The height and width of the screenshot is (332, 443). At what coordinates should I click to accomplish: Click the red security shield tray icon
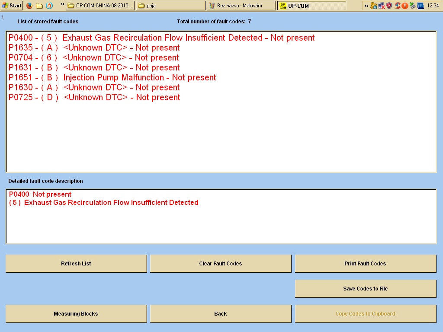click(389, 6)
